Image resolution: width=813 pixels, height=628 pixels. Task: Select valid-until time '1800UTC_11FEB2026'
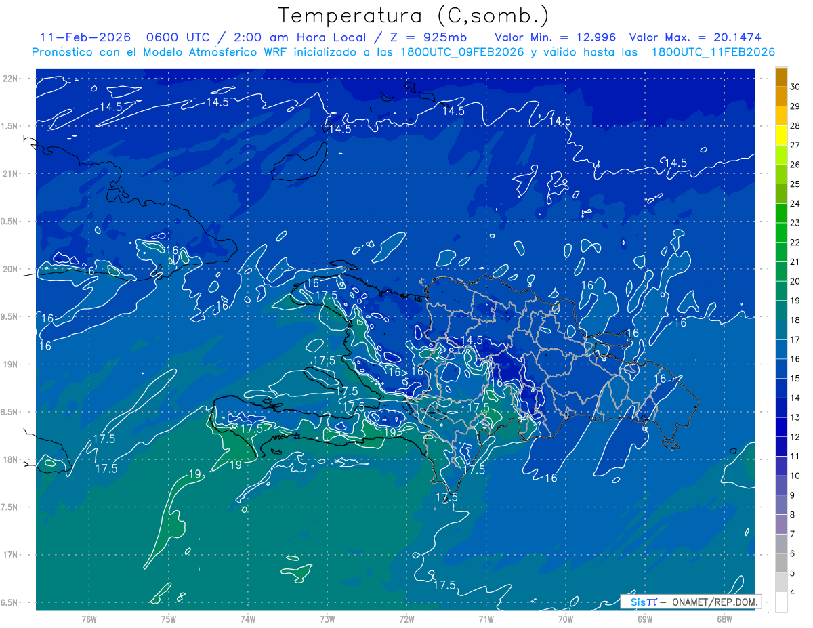tap(713, 52)
